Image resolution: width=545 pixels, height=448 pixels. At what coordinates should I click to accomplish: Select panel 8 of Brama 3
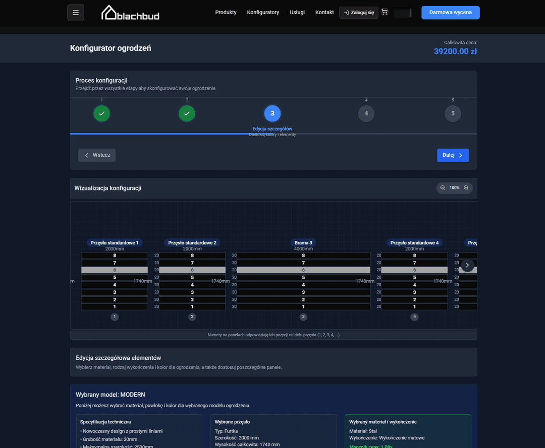coord(303,255)
